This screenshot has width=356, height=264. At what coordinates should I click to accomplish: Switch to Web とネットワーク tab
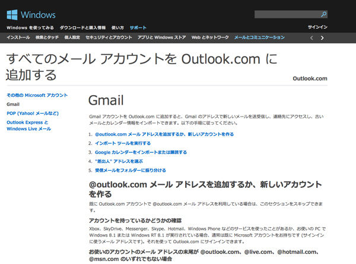point(210,37)
